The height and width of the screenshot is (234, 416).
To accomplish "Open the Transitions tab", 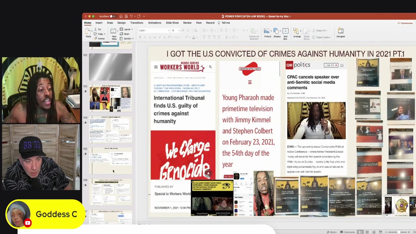I will 136,23.
